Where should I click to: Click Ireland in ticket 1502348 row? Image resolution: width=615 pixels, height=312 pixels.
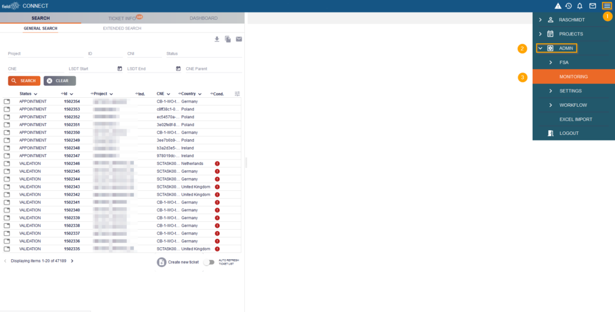click(187, 148)
